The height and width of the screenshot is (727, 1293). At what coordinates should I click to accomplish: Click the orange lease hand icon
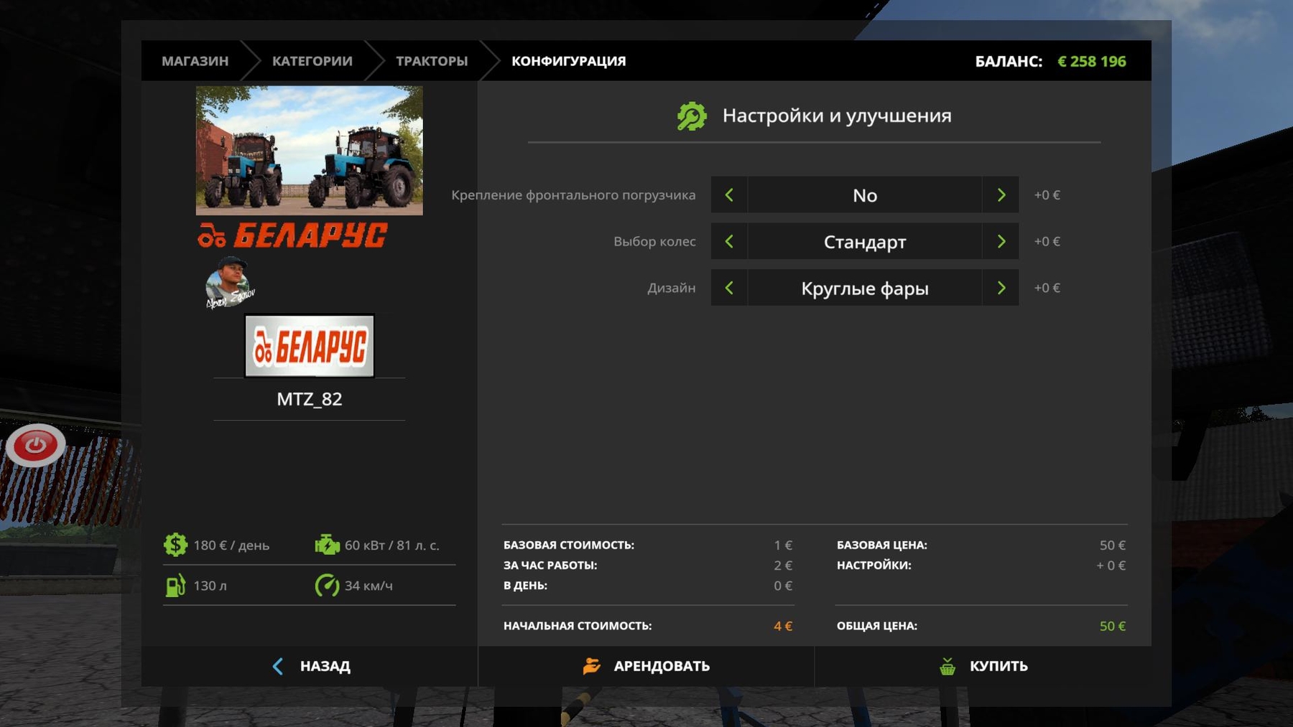(x=591, y=666)
